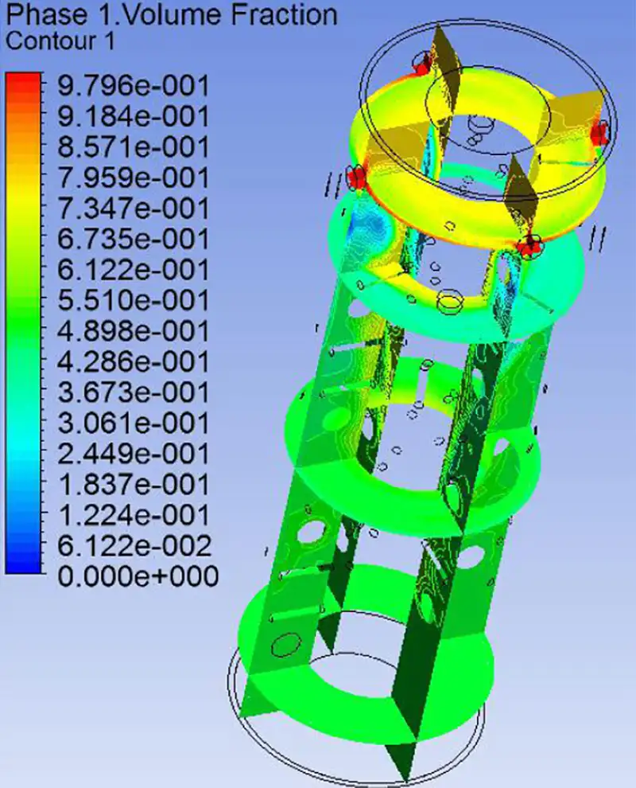Pick the legend value 6.122e-001
636x788 pixels.
(133, 270)
